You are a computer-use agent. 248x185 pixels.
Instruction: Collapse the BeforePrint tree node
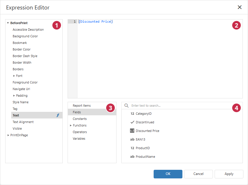click(8, 23)
